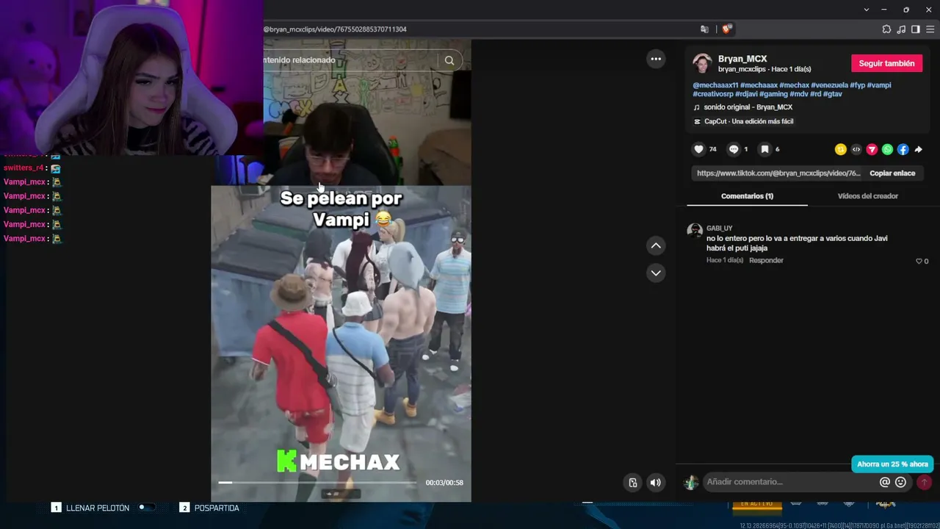Open the #vampi hashtag
The image size is (940, 529).
(879, 85)
